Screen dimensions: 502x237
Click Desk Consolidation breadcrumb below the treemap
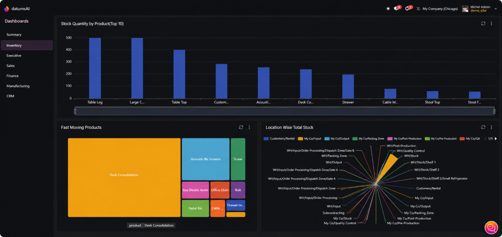(159, 226)
